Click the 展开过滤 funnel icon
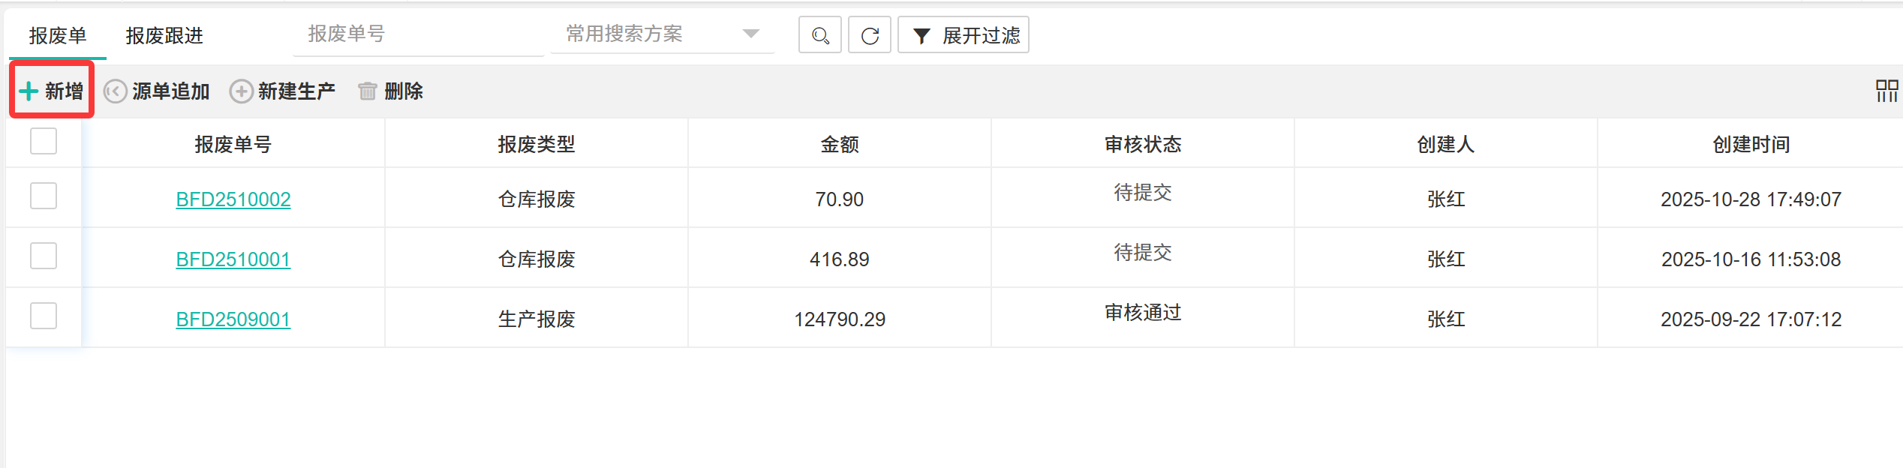This screenshot has height=468, width=1903. [x=921, y=35]
